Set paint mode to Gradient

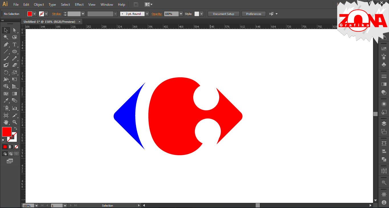(11, 147)
